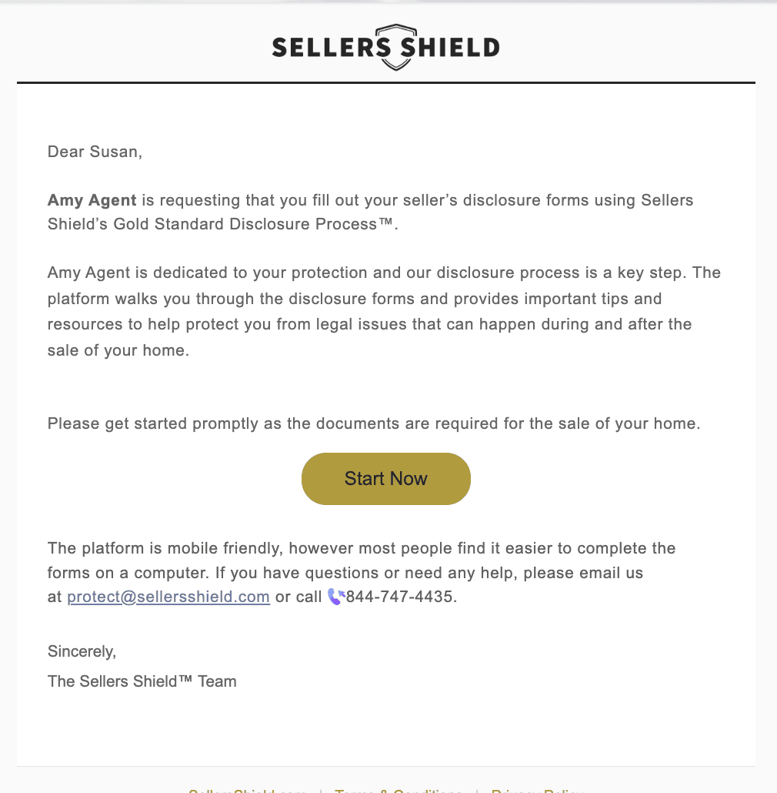Open the SellersShield.com footer link
The height and width of the screenshot is (793, 777).
point(246,790)
